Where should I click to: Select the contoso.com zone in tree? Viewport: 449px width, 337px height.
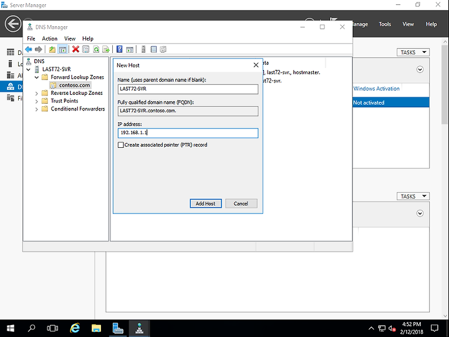click(74, 85)
